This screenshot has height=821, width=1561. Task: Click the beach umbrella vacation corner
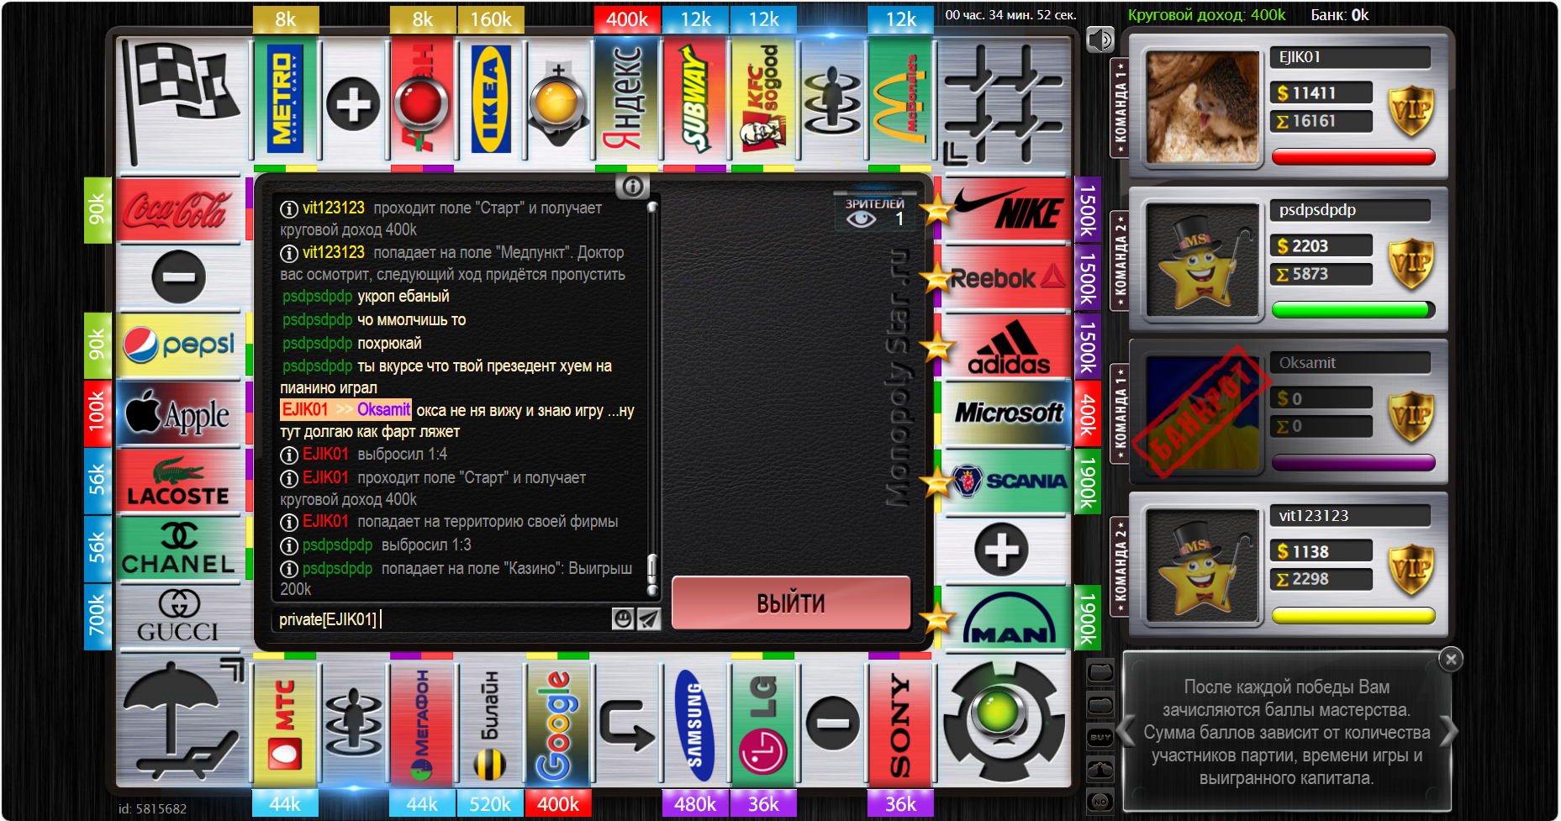(182, 723)
